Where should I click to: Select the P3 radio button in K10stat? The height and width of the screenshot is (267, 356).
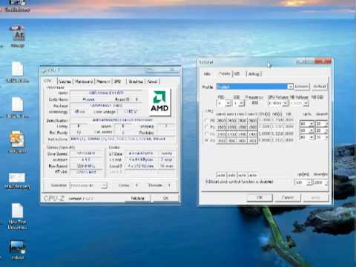207,140
